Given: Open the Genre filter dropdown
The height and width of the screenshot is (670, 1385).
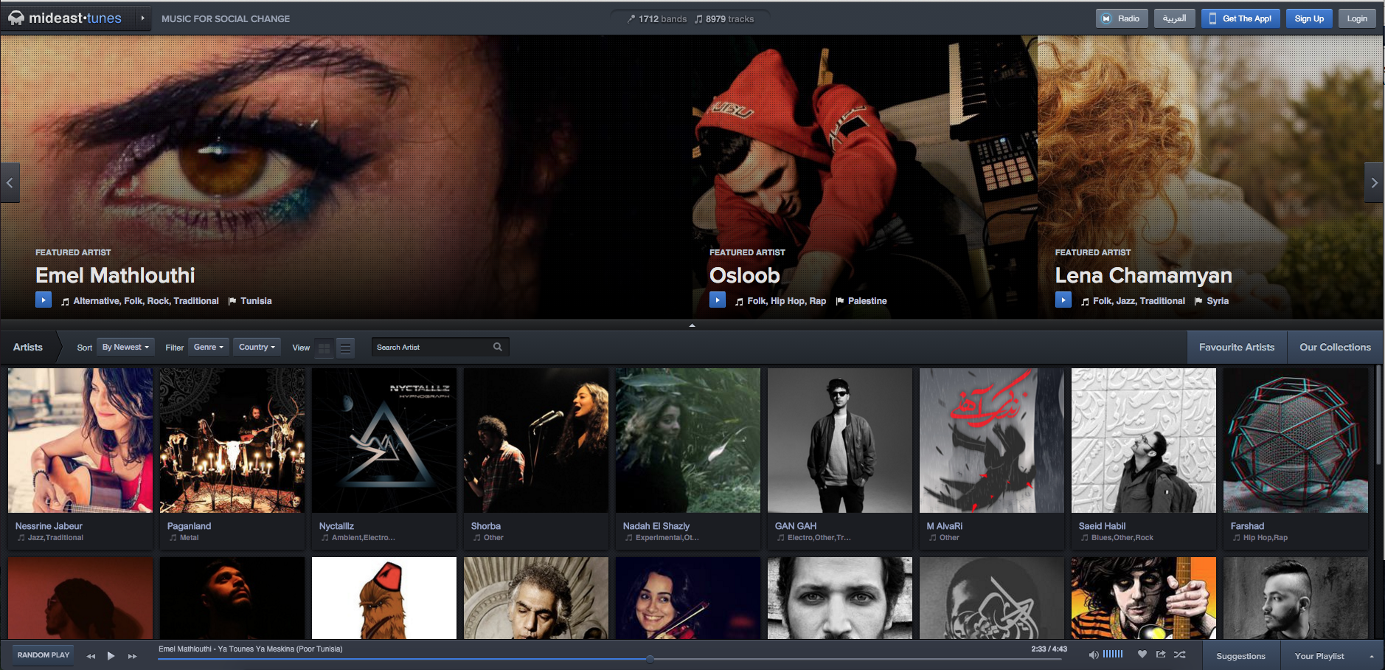Looking at the screenshot, I should pos(209,347).
